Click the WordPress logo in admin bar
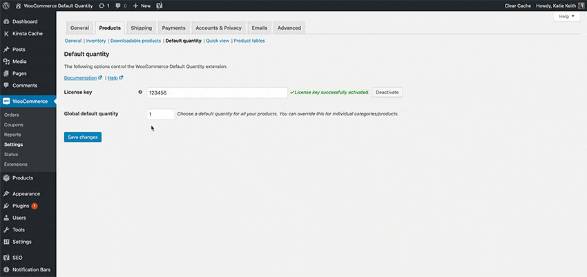 pyautogui.click(x=6, y=6)
